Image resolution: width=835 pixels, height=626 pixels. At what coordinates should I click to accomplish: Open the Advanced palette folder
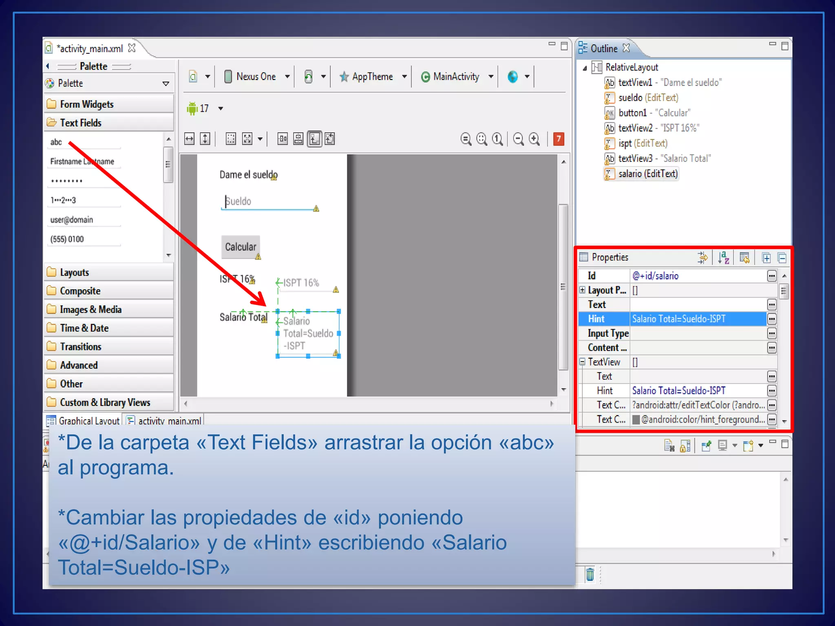[109, 365]
